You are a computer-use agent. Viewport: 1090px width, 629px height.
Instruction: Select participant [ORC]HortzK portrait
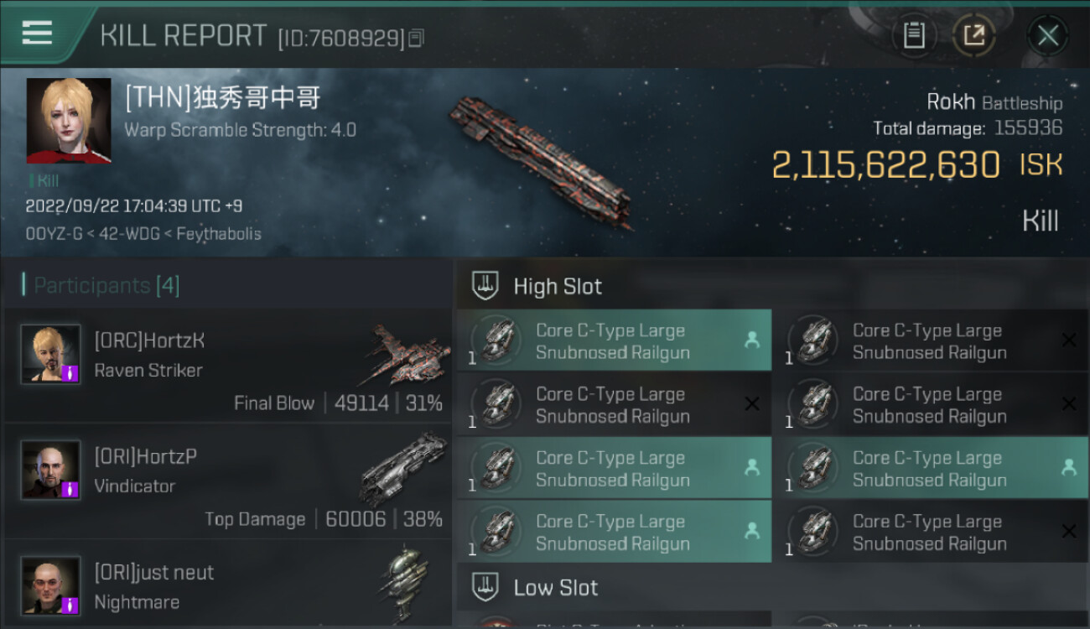(x=50, y=354)
